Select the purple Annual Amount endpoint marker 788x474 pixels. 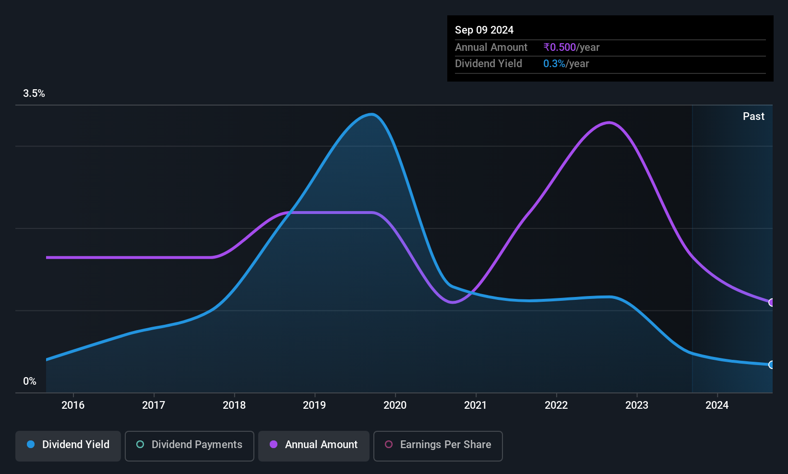point(771,302)
